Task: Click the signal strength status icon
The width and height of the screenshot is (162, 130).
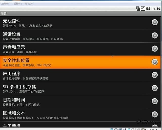Action: [x=143, y=8]
